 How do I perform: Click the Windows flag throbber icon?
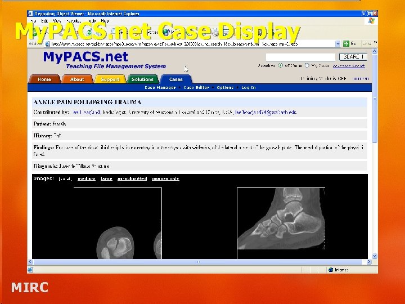pos(371,21)
